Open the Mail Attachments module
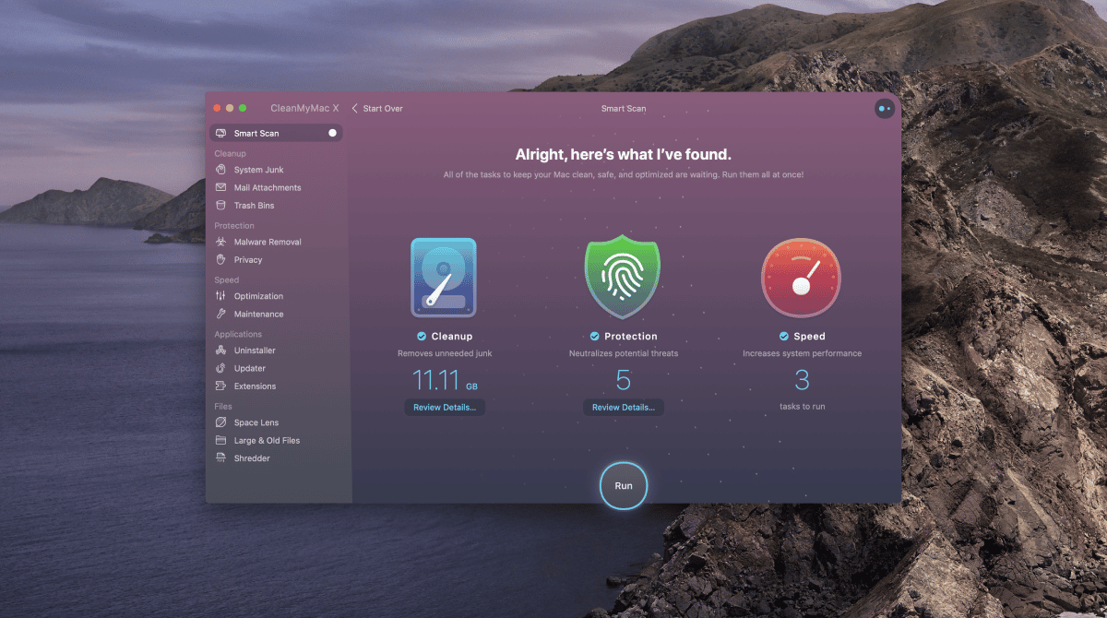 268,187
